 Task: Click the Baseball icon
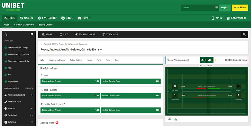[6, 109]
